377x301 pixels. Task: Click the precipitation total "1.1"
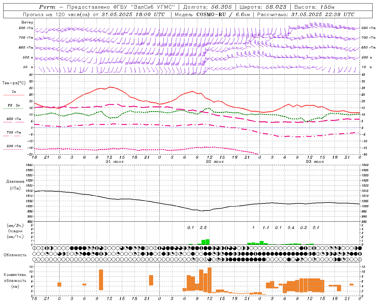click(x=266, y=228)
